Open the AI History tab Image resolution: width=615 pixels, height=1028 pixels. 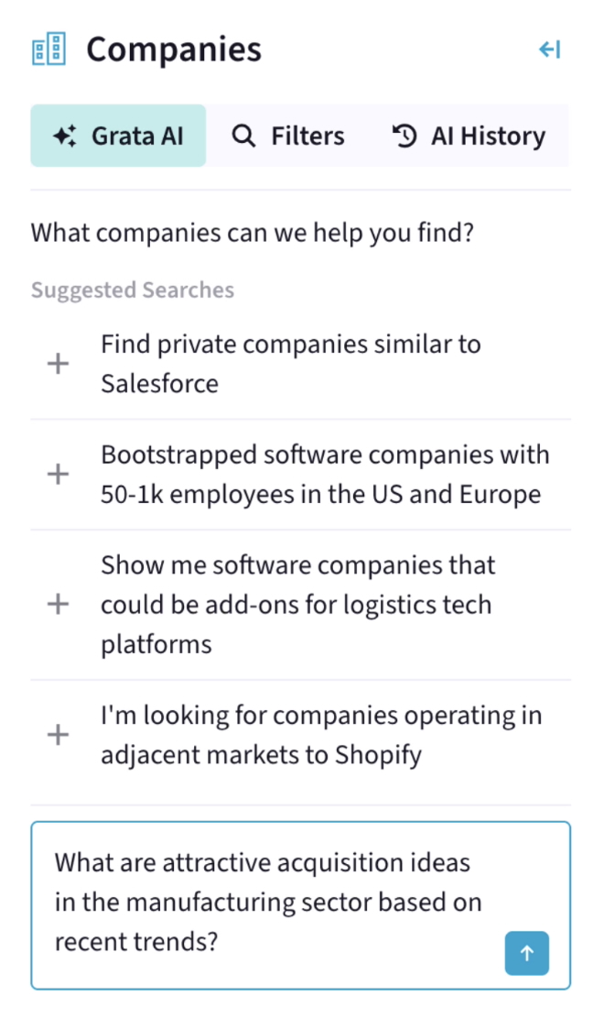click(x=469, y=135)
